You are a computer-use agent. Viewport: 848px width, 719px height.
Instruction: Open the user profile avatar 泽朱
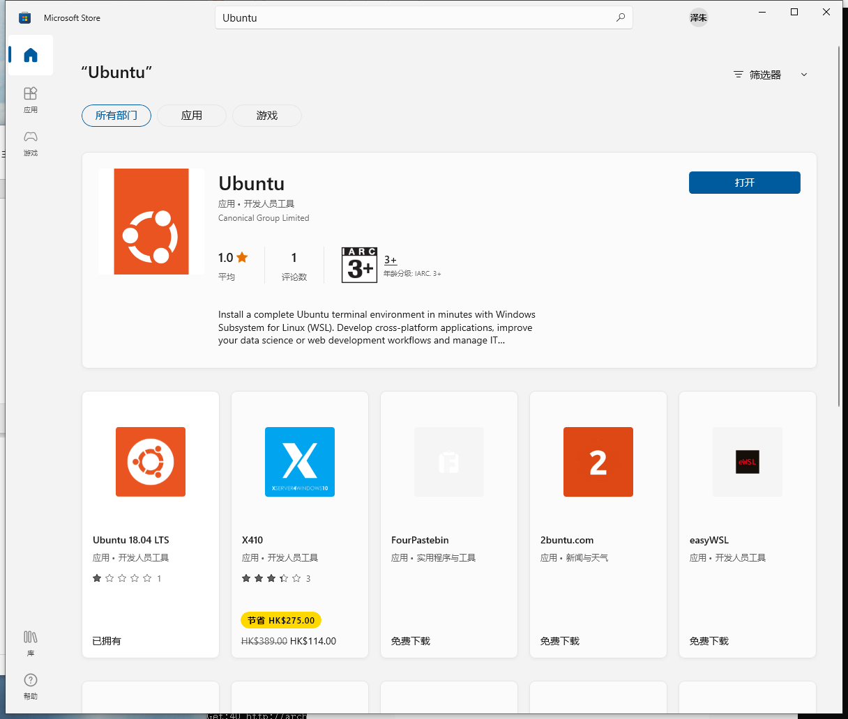point(699,17)
